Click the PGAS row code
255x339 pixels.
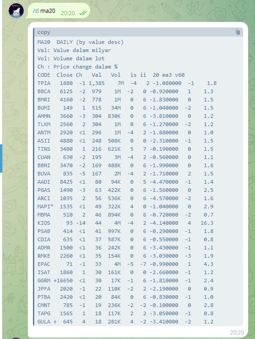pos(44,190)
